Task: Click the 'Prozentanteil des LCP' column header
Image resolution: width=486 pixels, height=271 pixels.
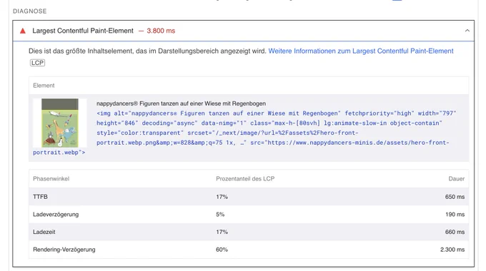Action: (x=245, y=178)
